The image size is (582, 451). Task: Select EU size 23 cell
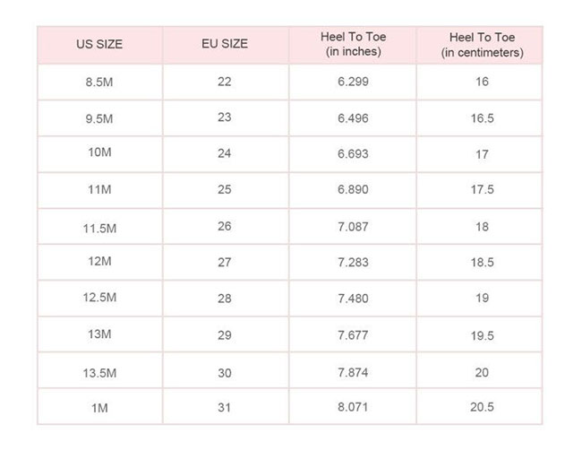tap(225, 117)
